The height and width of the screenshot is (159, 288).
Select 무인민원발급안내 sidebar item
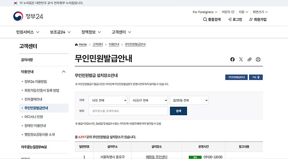[44, 108]
